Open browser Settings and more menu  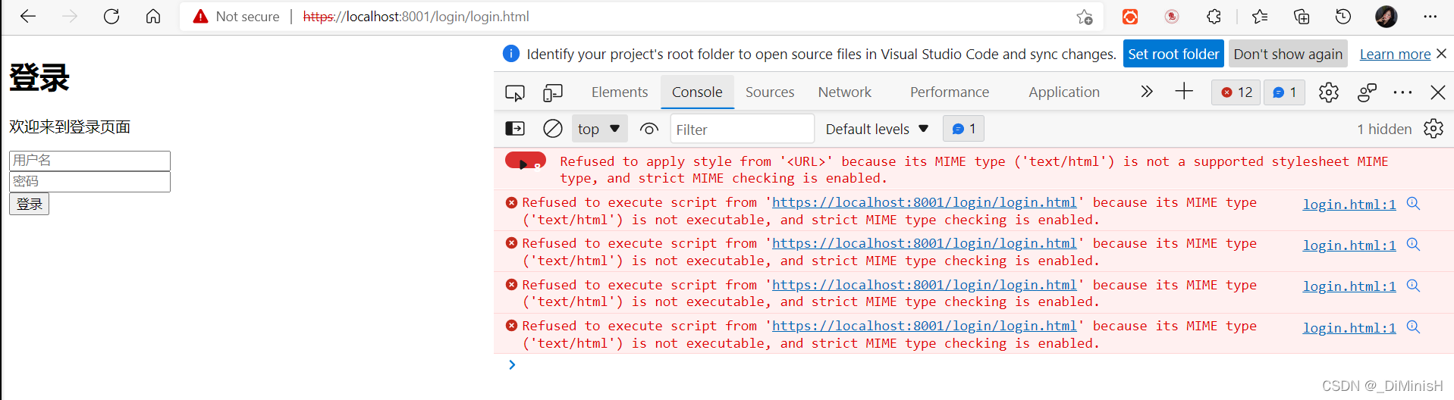[1430, 17]
